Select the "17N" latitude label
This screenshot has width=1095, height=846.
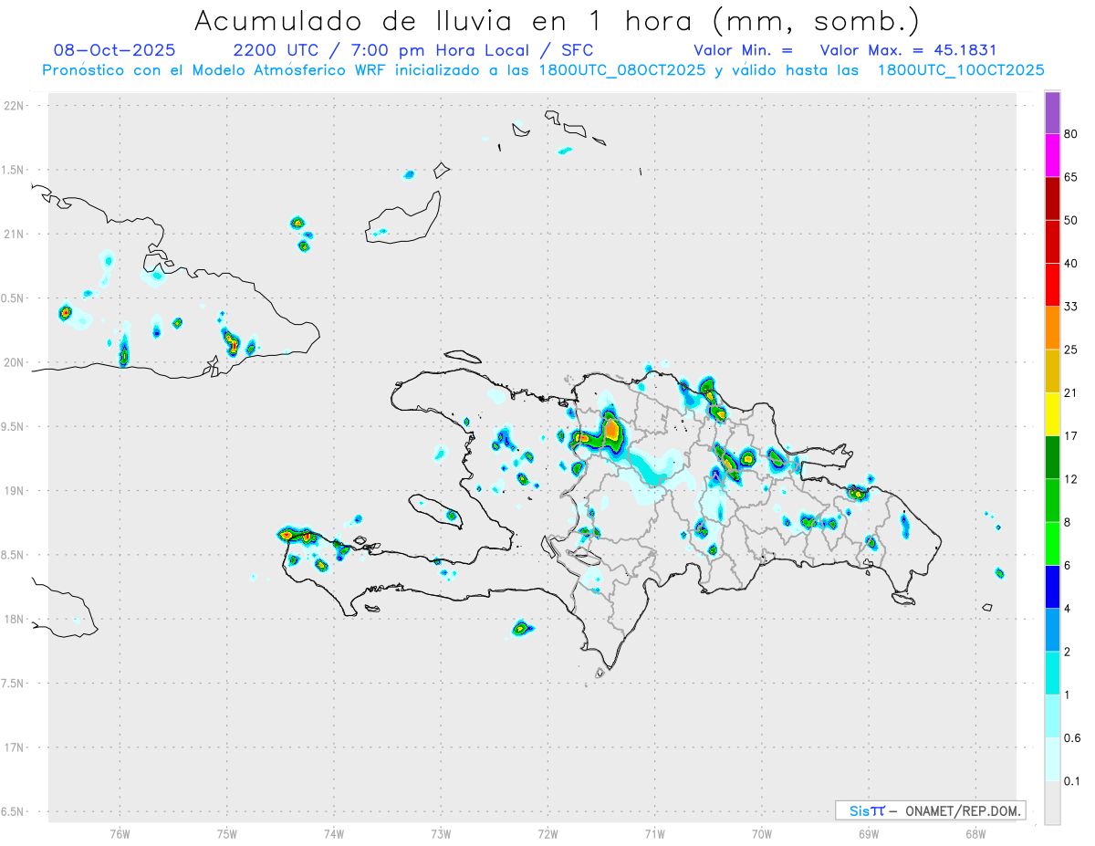coord(15,747)
